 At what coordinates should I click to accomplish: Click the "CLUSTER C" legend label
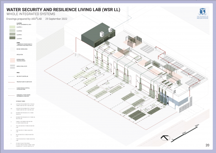tap(19, 35)
